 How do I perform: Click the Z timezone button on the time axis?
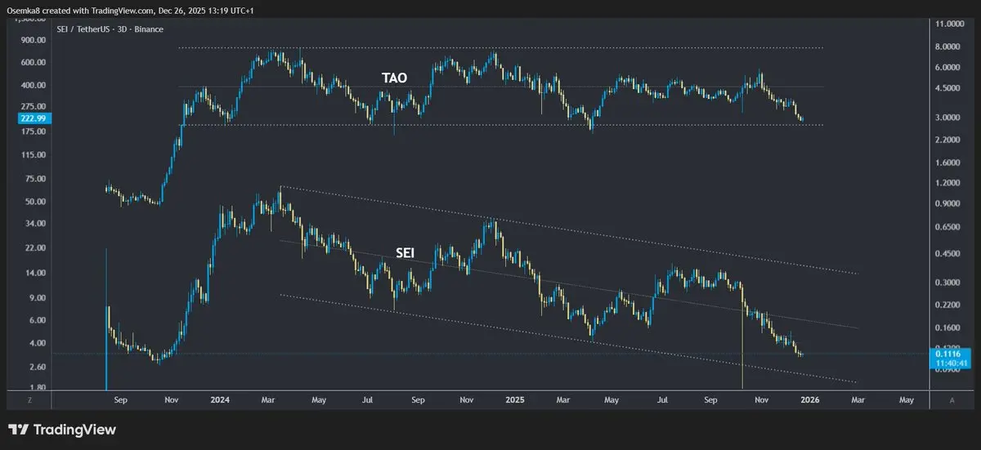(29, 401)
